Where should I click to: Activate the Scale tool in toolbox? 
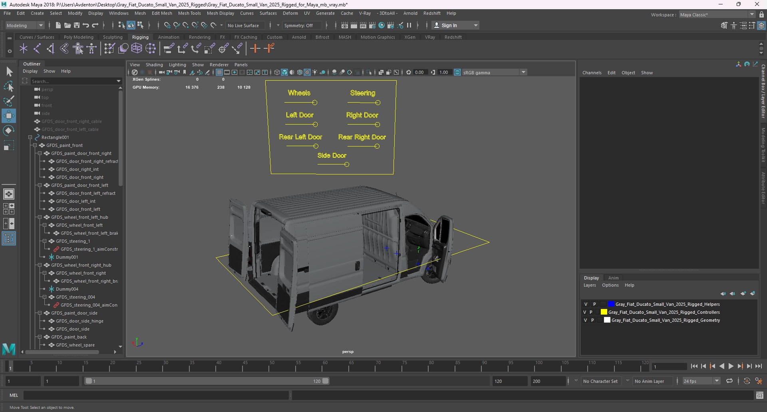tap(9, 145)
